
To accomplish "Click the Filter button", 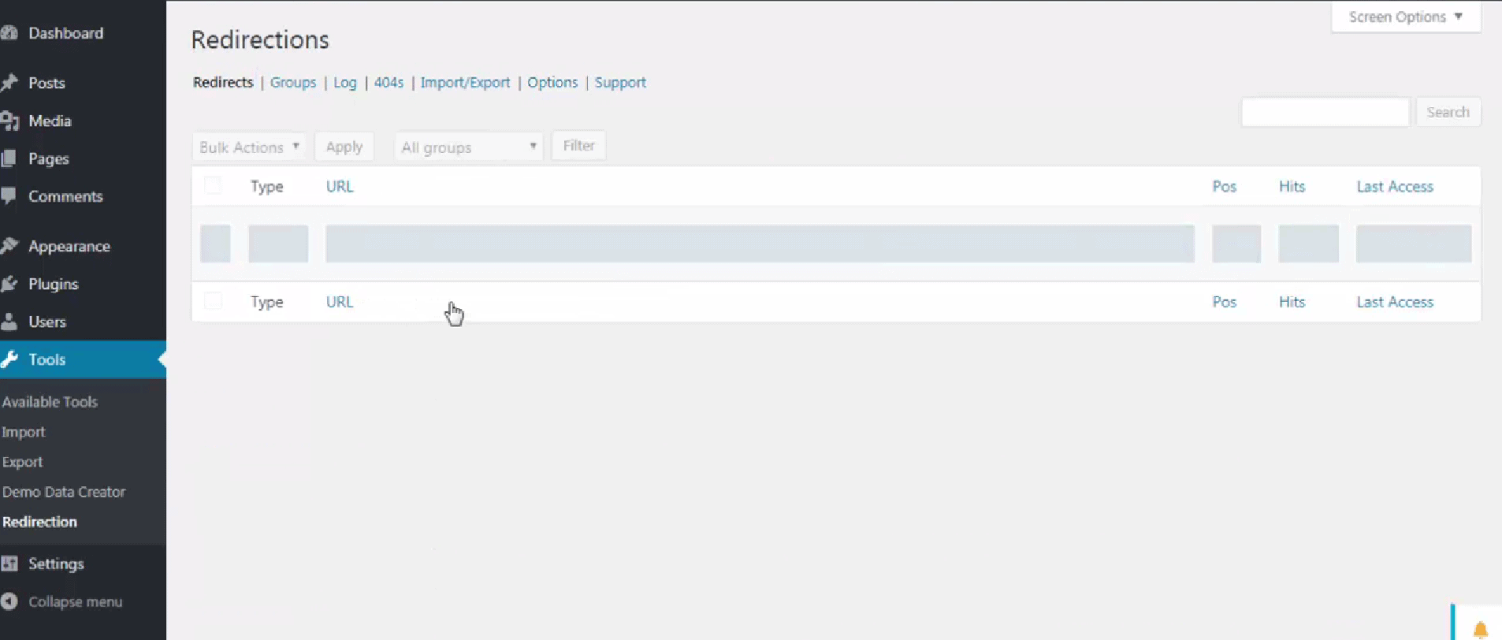I will [578, 145].
